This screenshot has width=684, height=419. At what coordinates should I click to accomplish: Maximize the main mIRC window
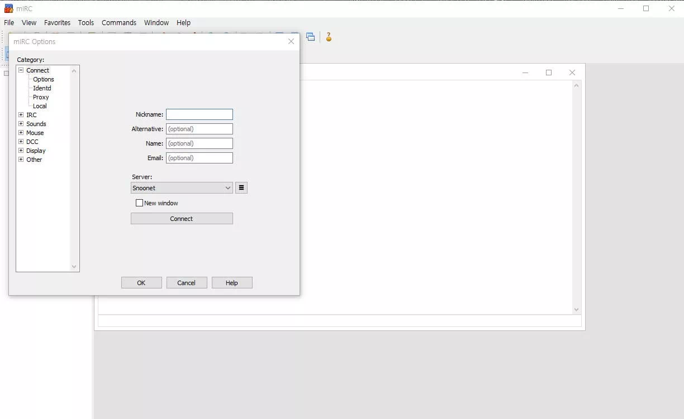coord(646,8)
